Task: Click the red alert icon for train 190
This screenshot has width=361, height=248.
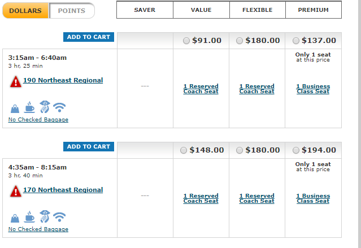Action: 16,81
